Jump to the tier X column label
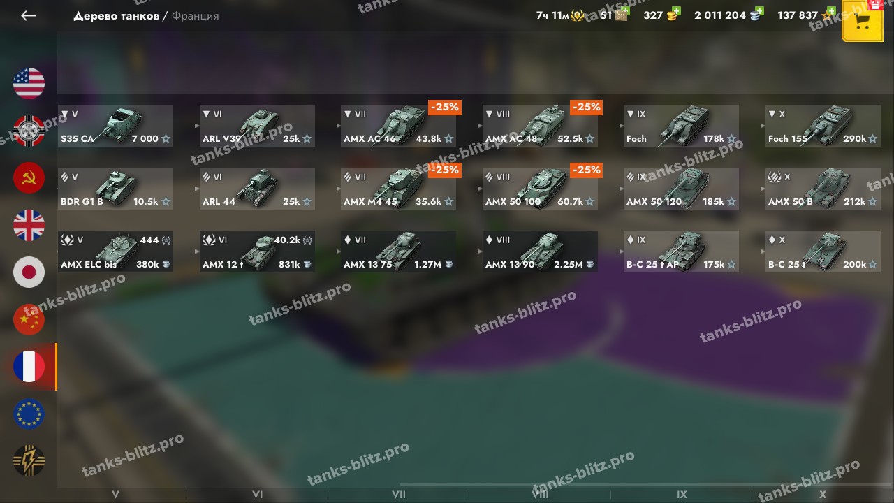Screen dimensions: 894x503 click(823, 495)
